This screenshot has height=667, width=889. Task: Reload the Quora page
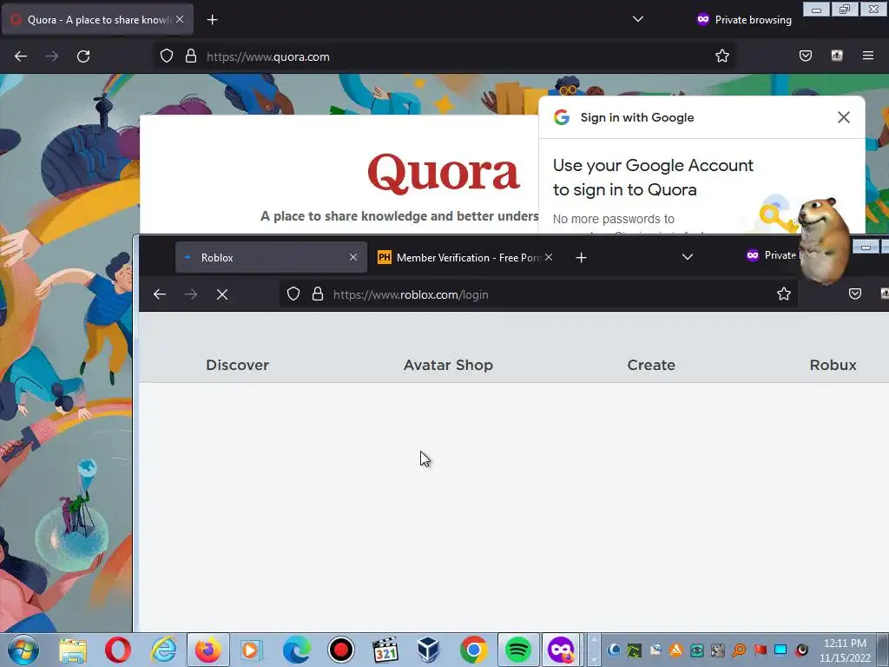[x=83, y=56]
